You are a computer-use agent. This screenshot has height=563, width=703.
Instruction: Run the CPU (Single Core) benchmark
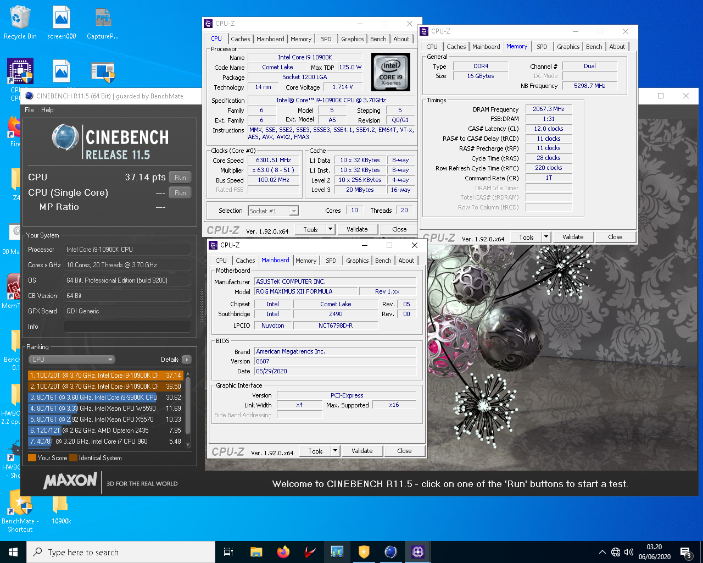tap(180, 193)
